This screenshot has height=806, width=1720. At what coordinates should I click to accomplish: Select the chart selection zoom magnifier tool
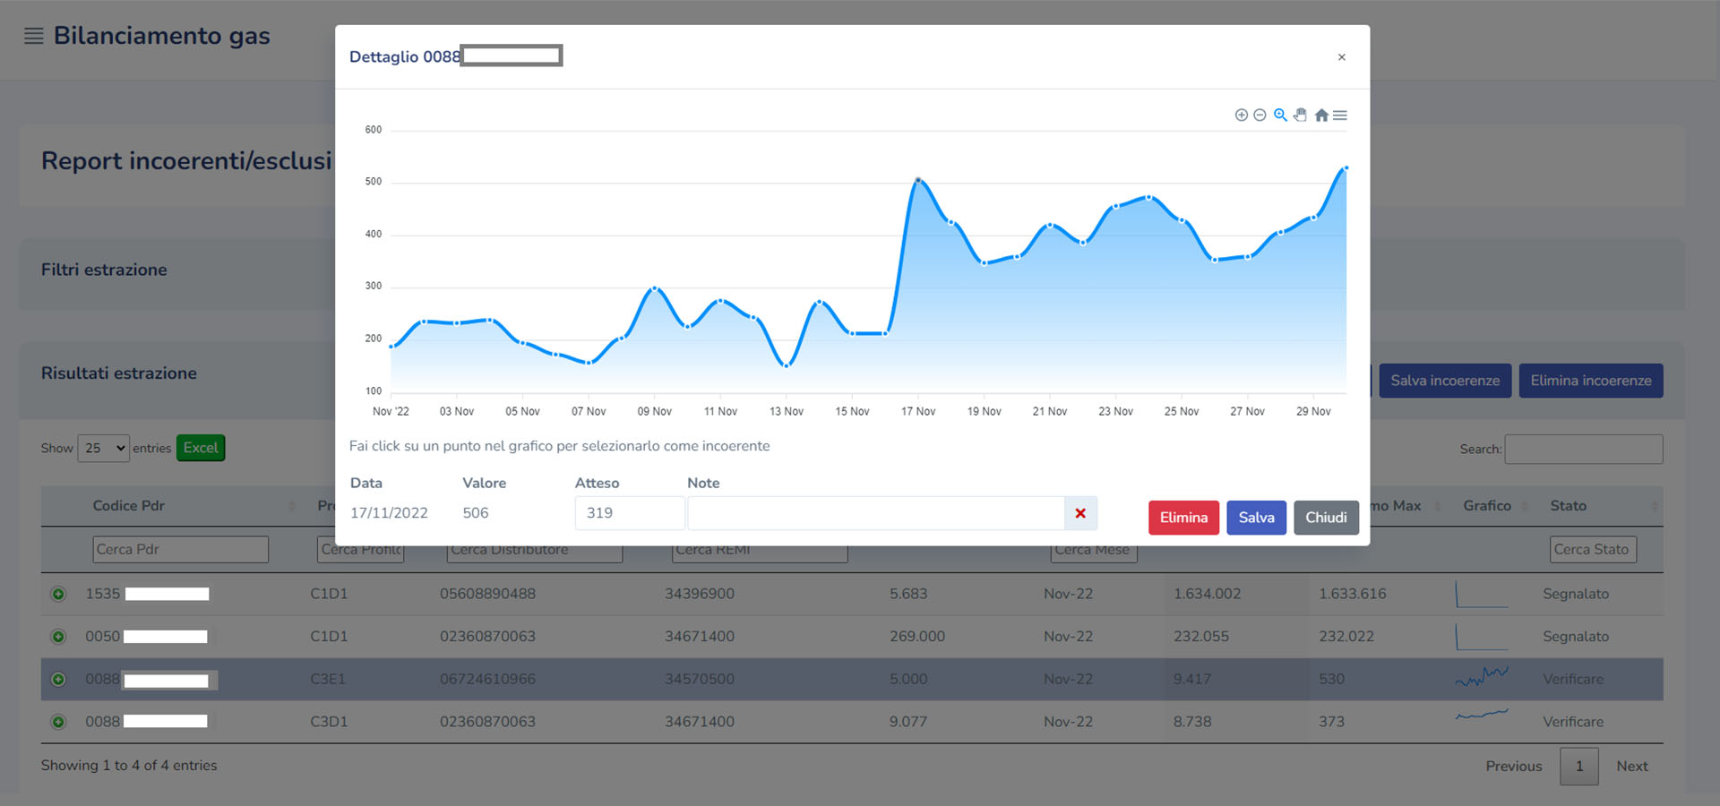tap(1280, 116)
